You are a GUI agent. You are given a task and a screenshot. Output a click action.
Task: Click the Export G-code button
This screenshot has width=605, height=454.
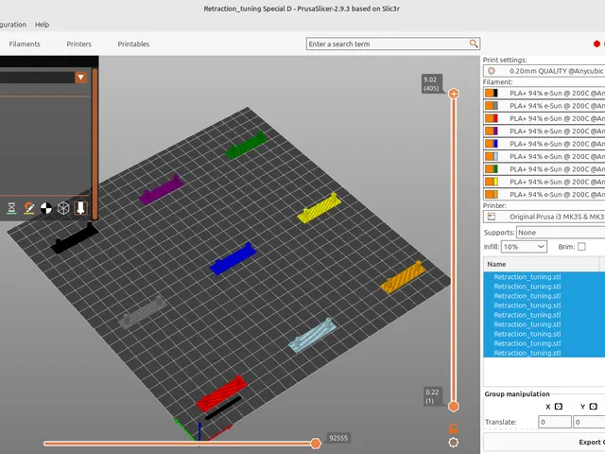544,442
